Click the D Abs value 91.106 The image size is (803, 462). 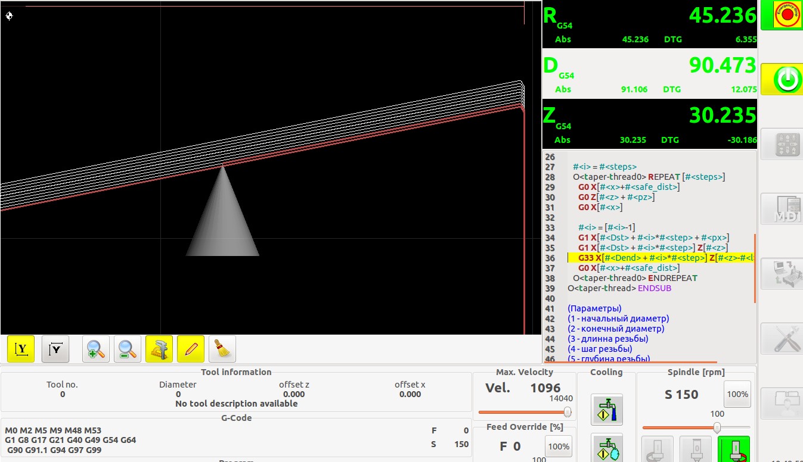[635, 89]
